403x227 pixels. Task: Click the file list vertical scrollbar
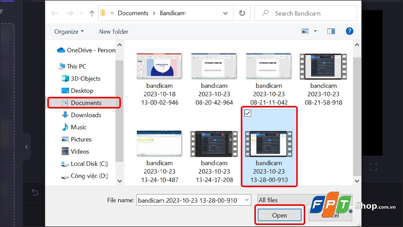pyautogui.click(x=357, y=112)
